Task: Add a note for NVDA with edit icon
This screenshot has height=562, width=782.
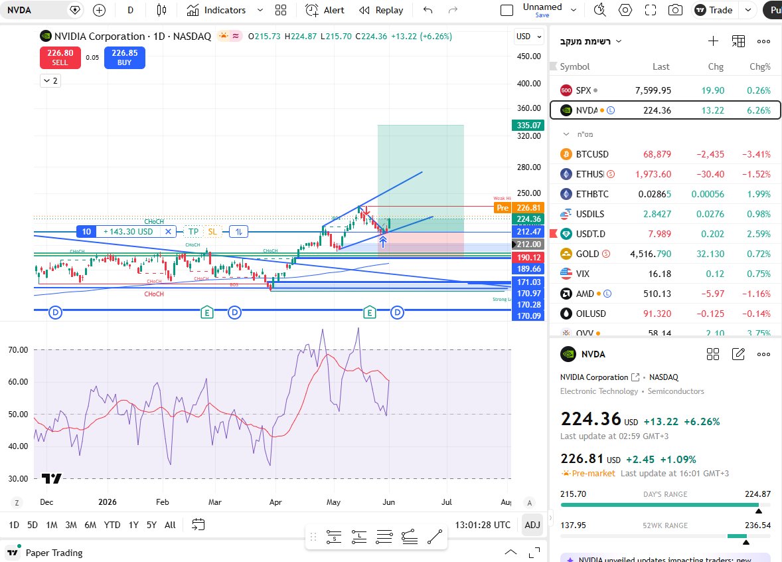Action: point(738,354)
